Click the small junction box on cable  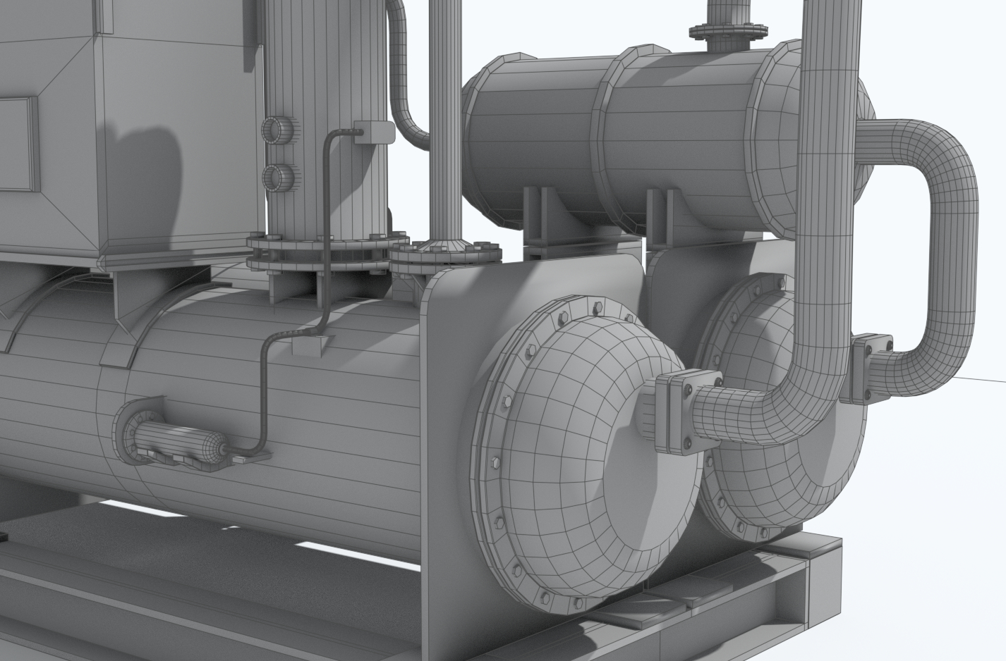coord(374,134)
